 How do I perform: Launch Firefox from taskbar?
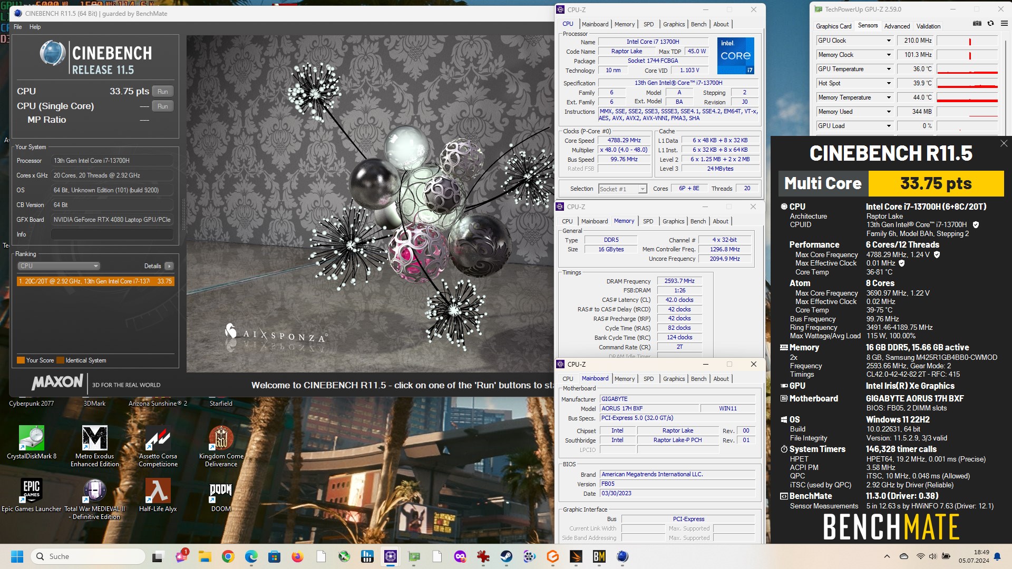(x=297, y=556)
